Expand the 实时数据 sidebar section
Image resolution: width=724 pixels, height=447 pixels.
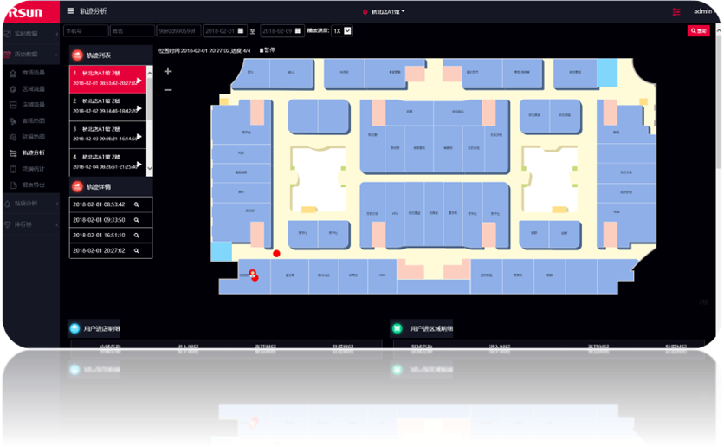pyautogui.click(x=56, y=34)
